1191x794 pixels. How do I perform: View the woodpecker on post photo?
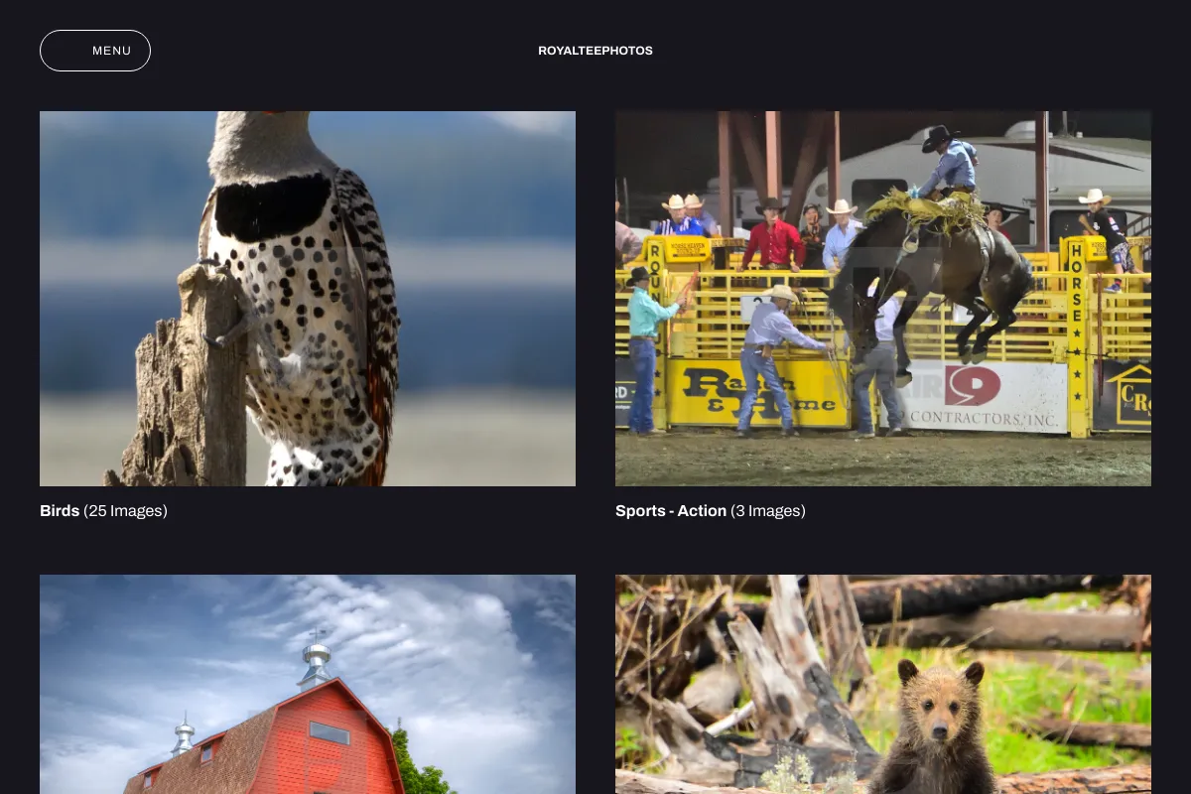tap(308, 299)
